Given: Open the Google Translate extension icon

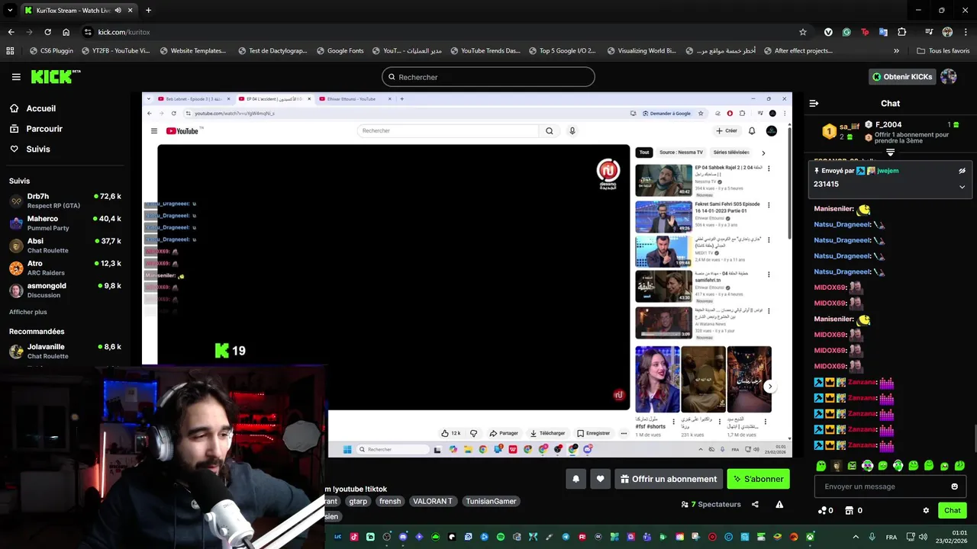Looking at the screenshot, I should point(883,32).
